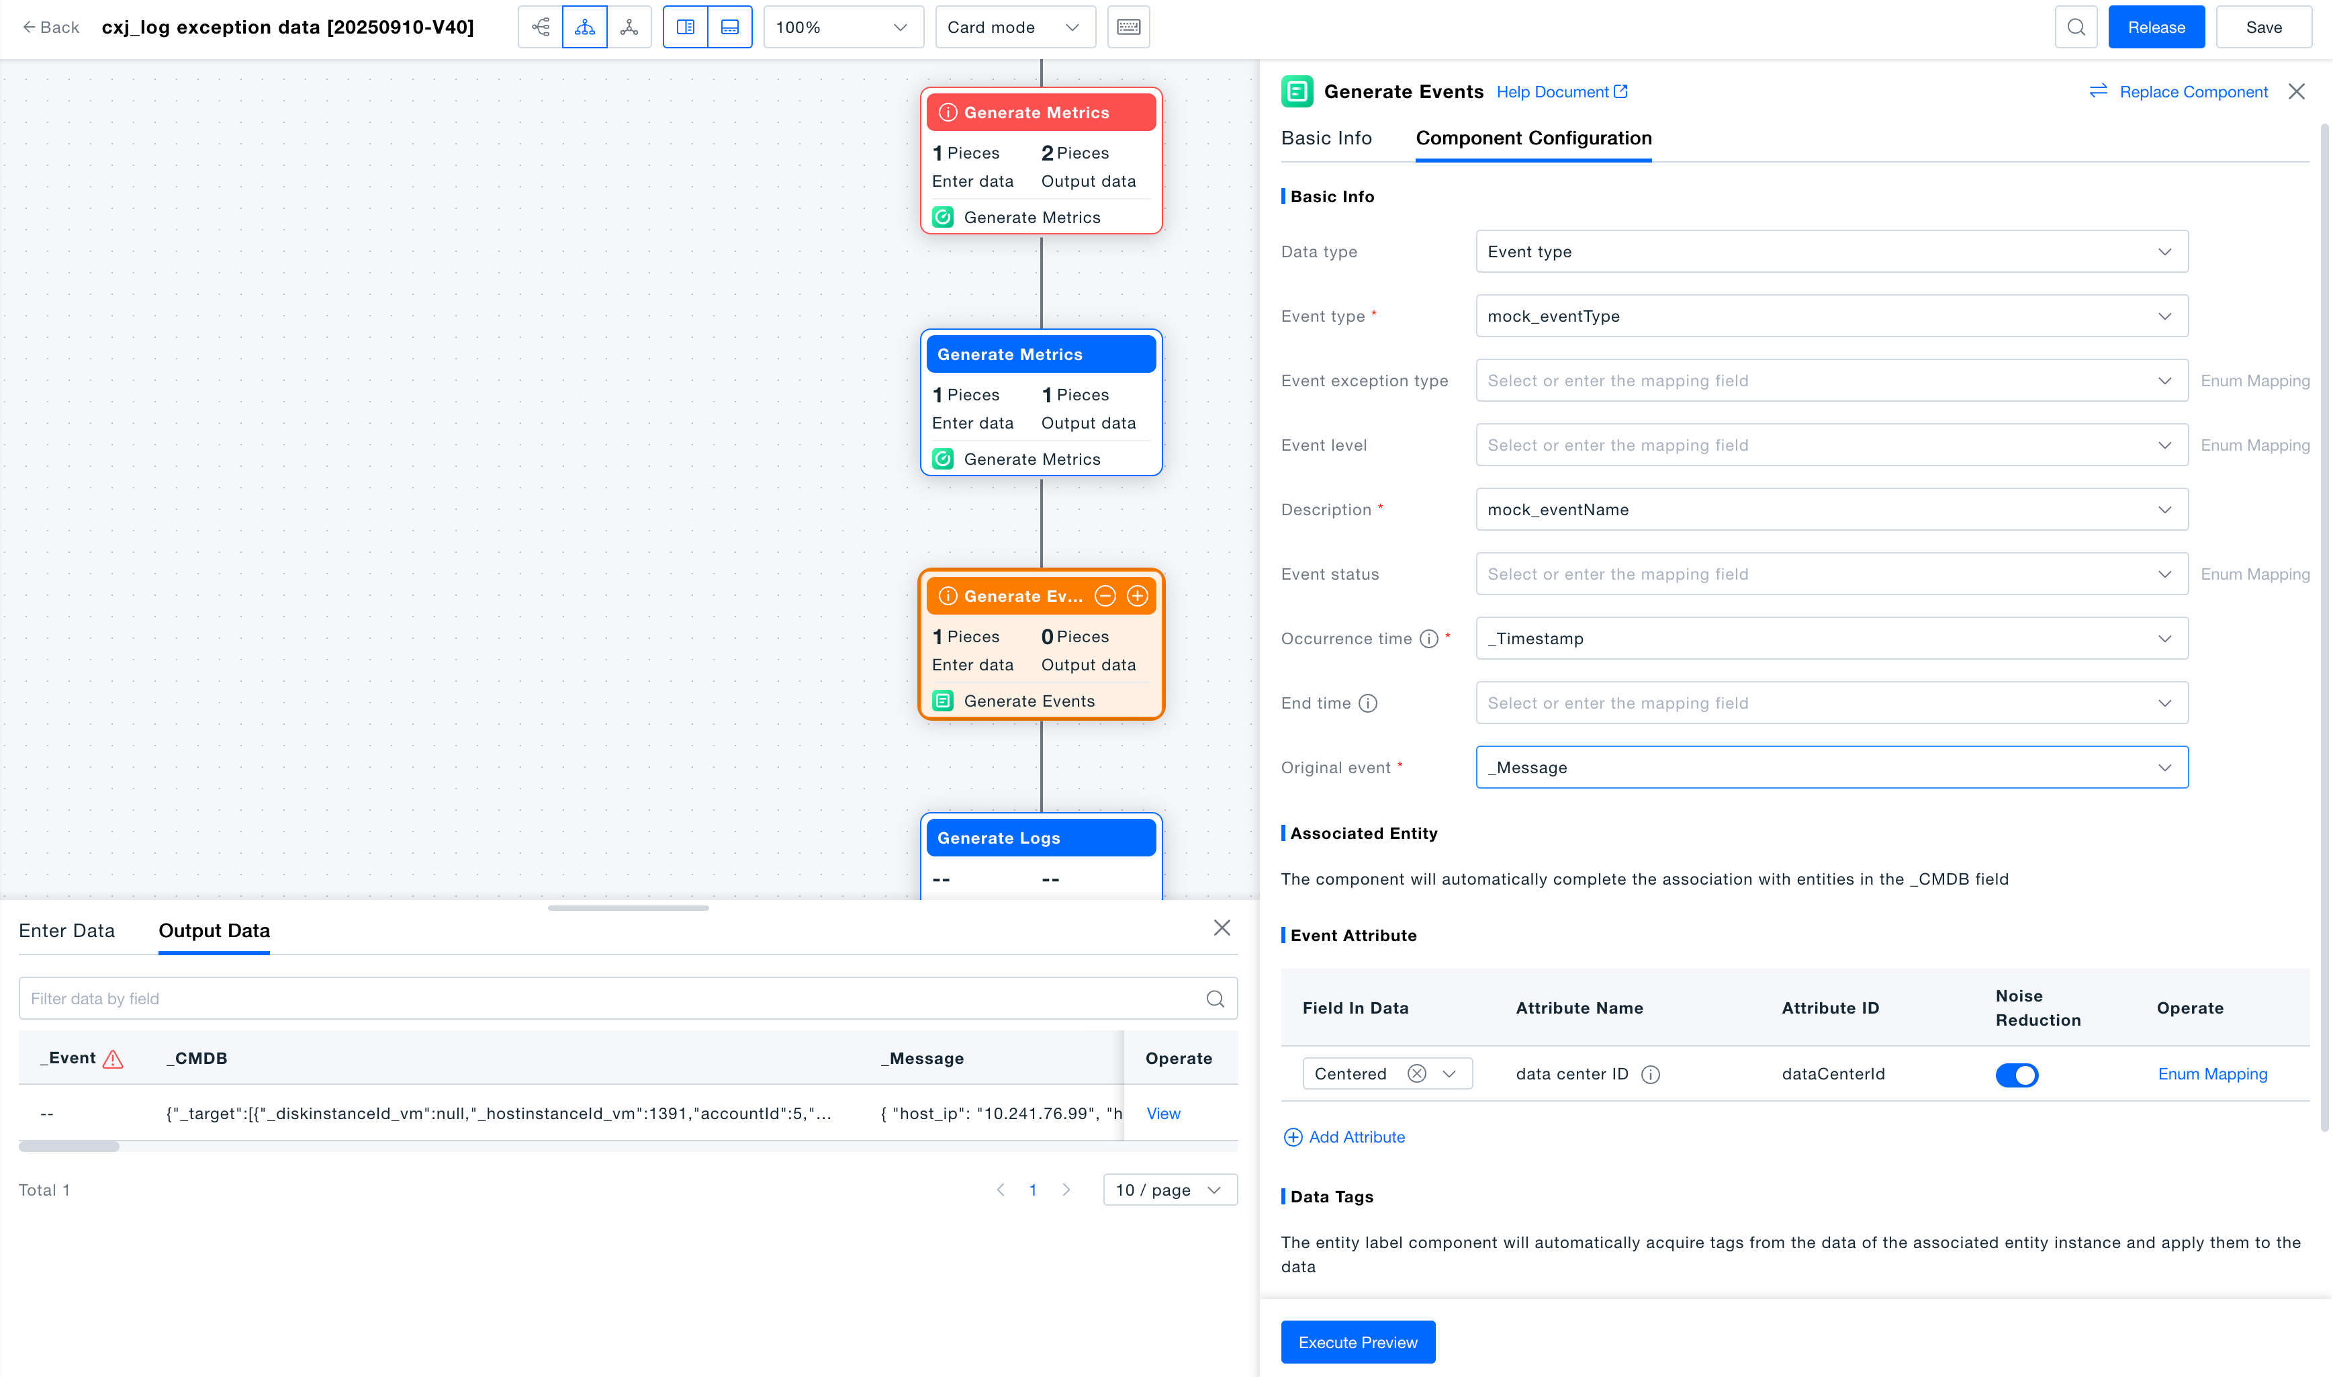The width and height of the screenshot is (2333, 1377).
Task: Click the Execute Preview button
Action: (1357, 1342)
